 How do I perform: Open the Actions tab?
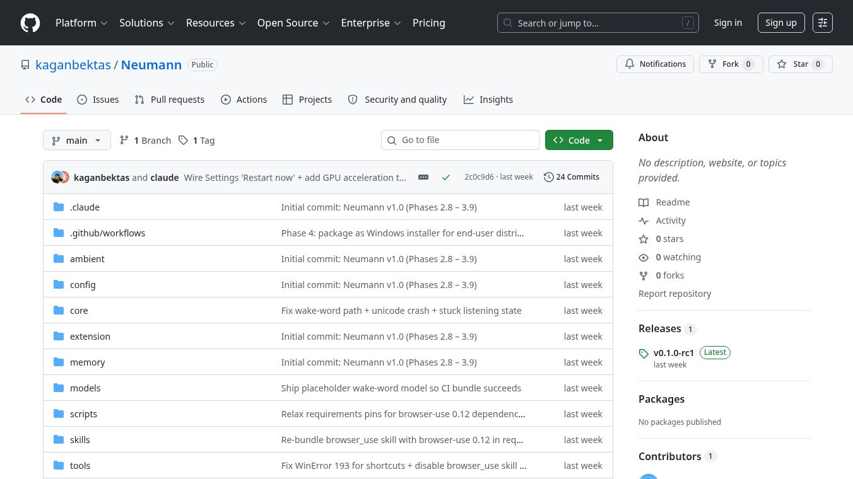click(244, 100)
